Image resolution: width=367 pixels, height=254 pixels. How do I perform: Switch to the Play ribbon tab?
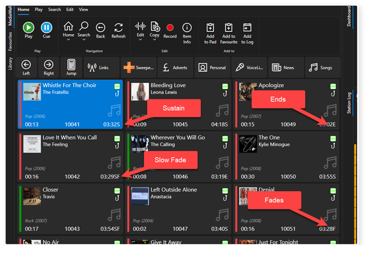pos(39,10)
